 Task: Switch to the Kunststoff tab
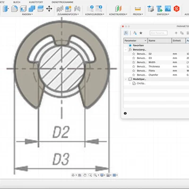click(x=36, y=2)
